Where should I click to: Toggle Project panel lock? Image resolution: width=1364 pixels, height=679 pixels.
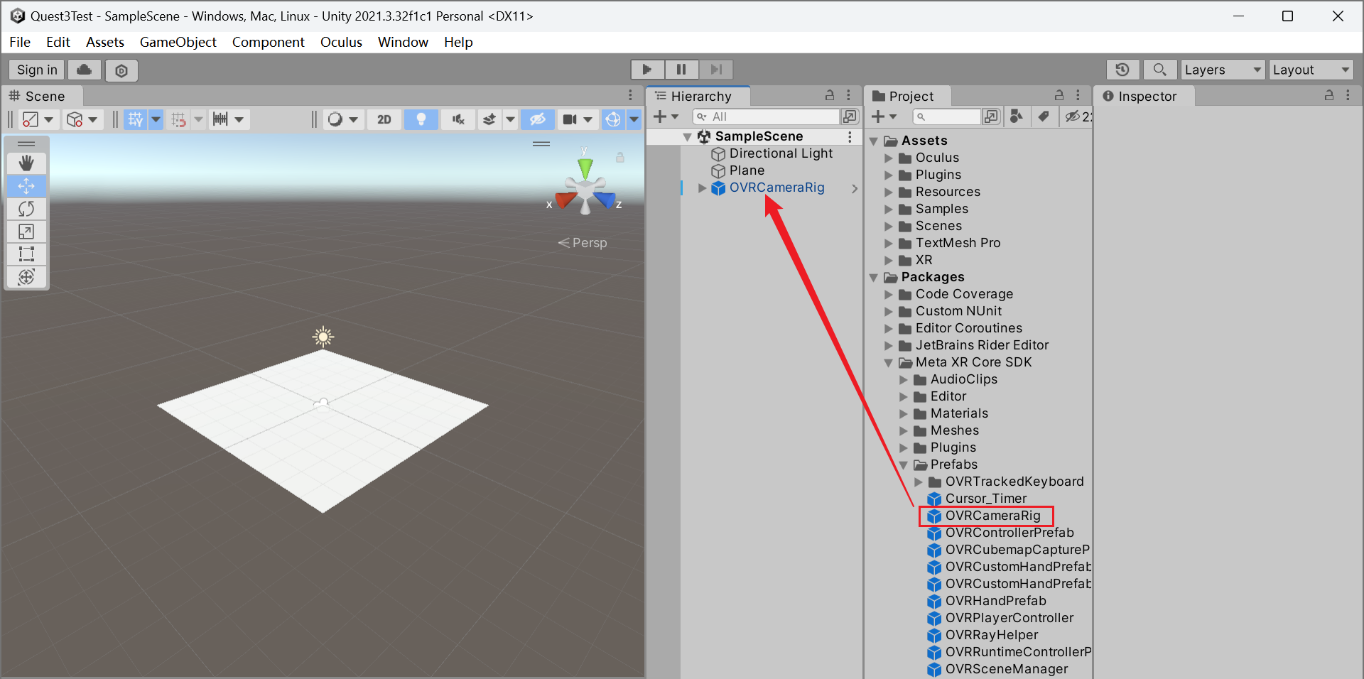pos(1059,95)
